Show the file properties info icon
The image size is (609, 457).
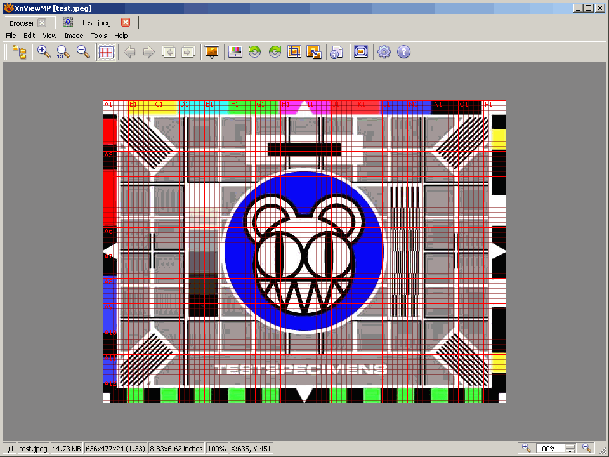(336, 51)
